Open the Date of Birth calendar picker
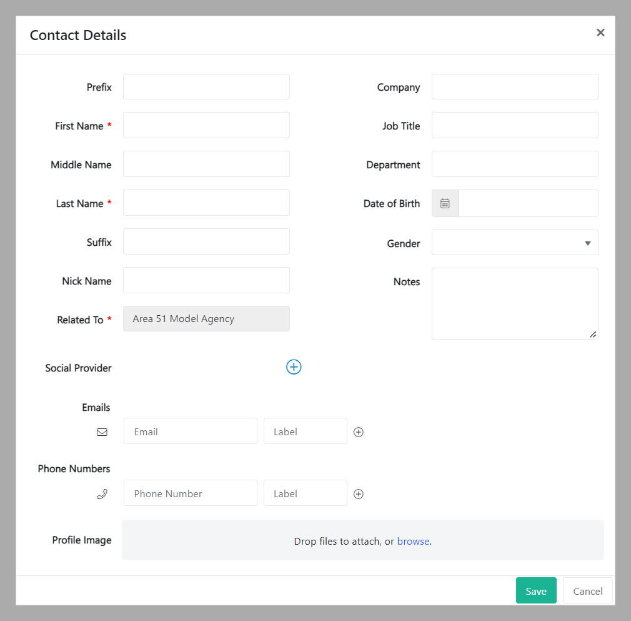 click(445, 203)
